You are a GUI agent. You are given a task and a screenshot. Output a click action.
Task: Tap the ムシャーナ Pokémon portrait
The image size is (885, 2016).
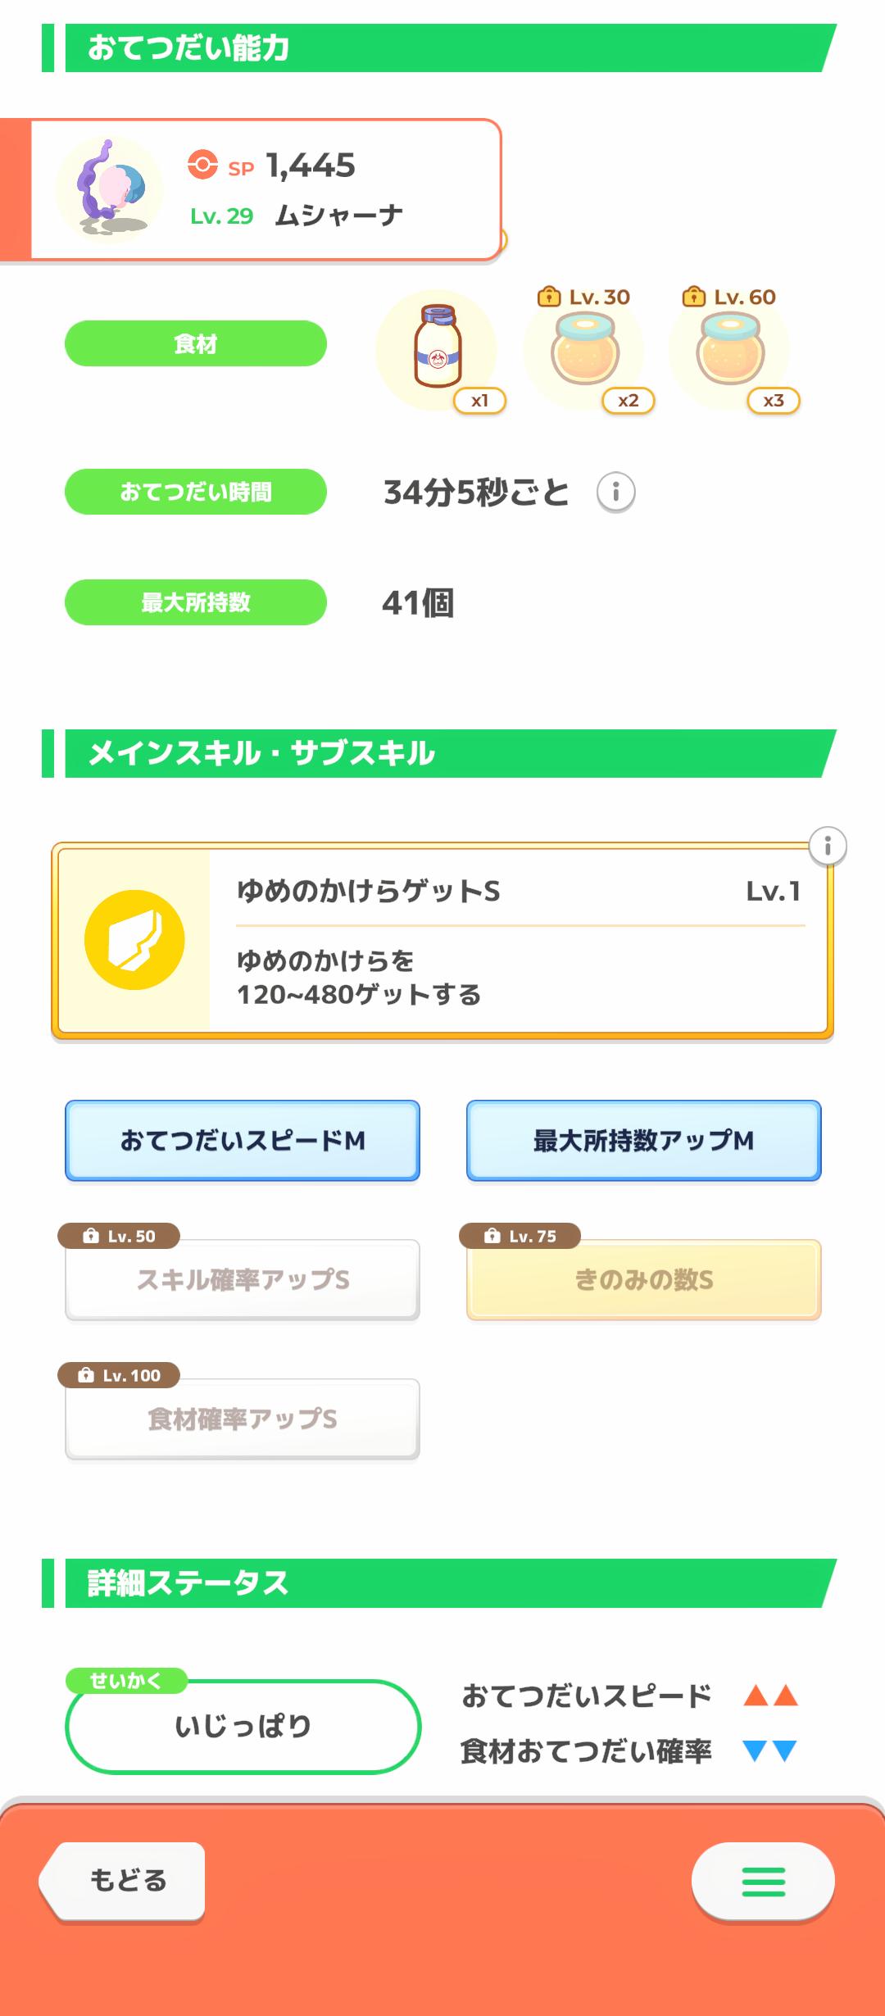pyautogui.click(x=109, y=189)
